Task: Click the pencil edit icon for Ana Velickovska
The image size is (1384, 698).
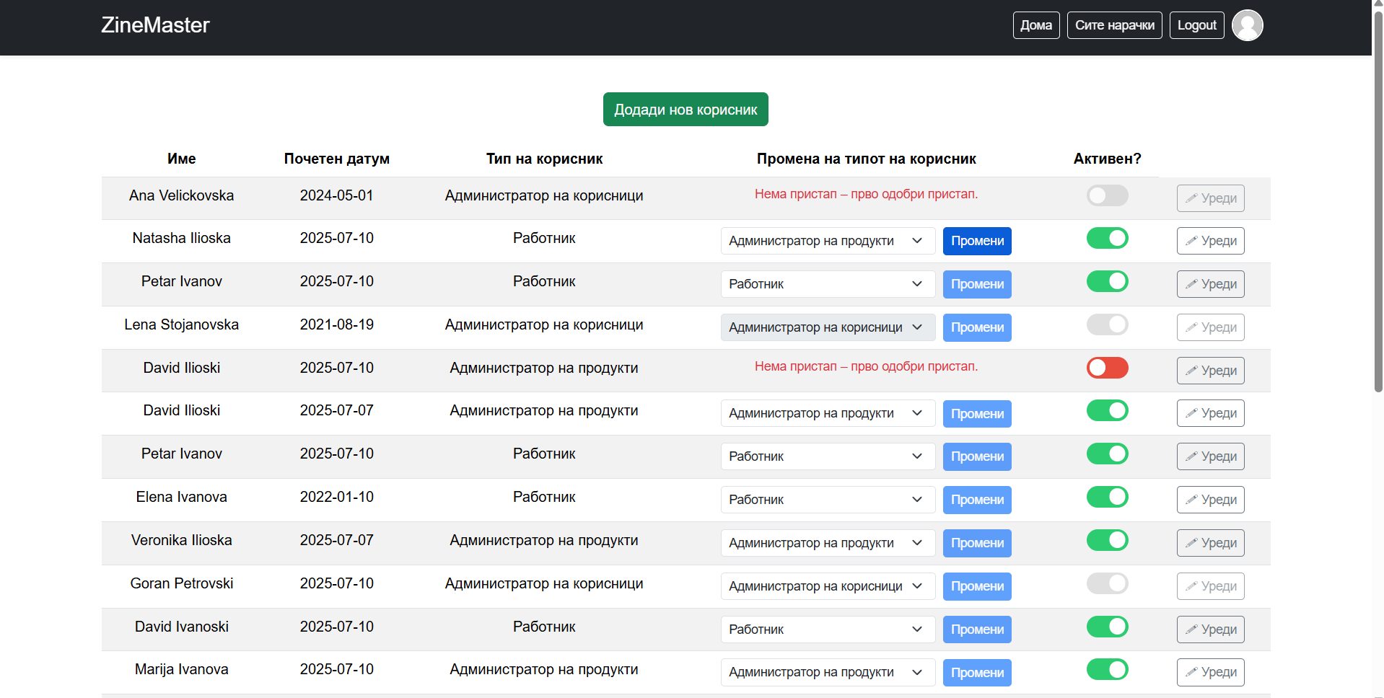Action: coord(1191,198)
